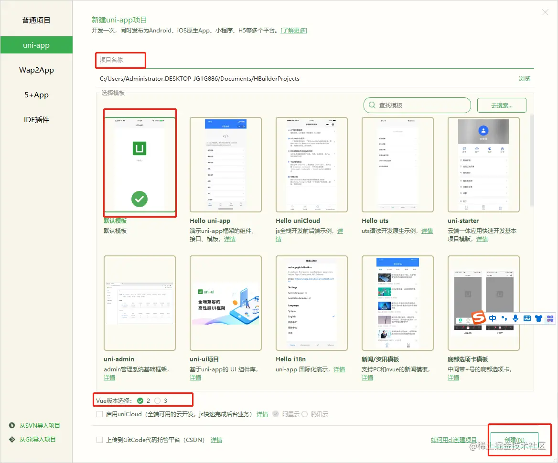Select the 新闻/资讯模板 thumbnail
This screenshot has width=558, height=463.
click(397, 303)
